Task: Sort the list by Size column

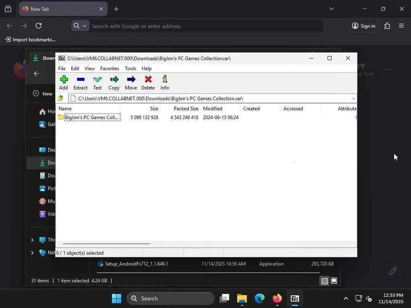Action: click(140, 108)
